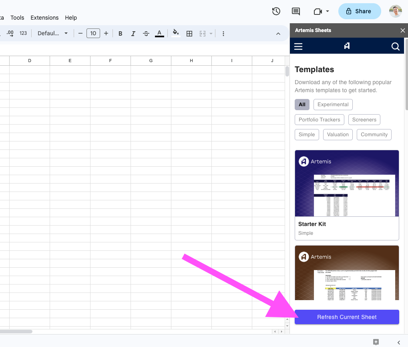Toggle strikethrough formatting

[x=146, y=34]
